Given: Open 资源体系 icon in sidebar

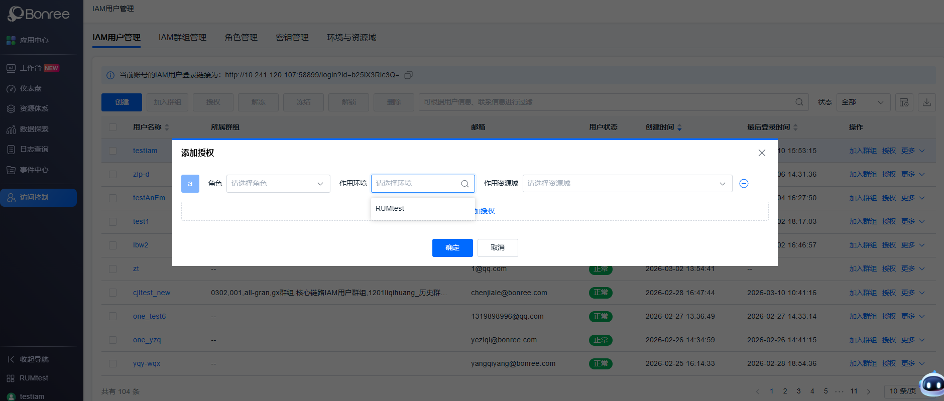Looking at the screenshot, I should 11,109.
